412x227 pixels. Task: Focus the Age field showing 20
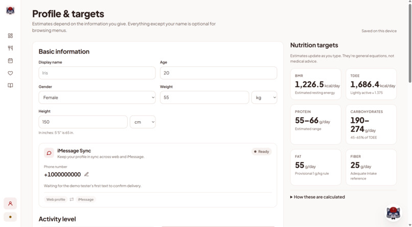[218, 73]
